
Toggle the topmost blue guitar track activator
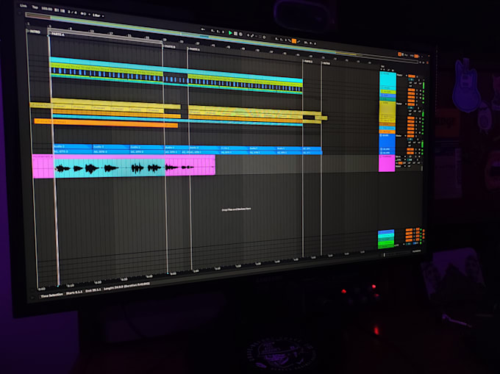[411, 136]
